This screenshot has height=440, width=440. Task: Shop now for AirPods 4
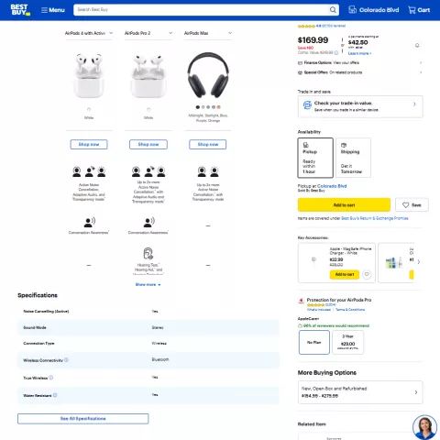89,144
